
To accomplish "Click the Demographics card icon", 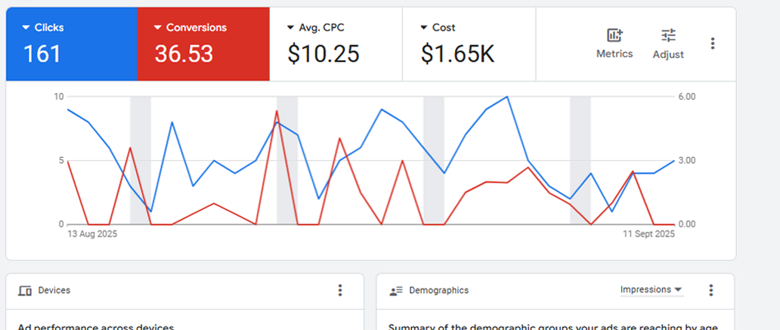I will pos(396,291).
